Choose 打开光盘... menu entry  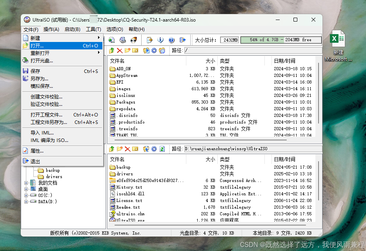tap(62, 61)
